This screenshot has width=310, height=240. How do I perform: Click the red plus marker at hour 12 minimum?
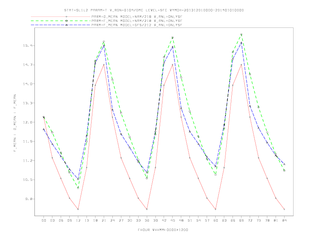(x=78, y=209)
